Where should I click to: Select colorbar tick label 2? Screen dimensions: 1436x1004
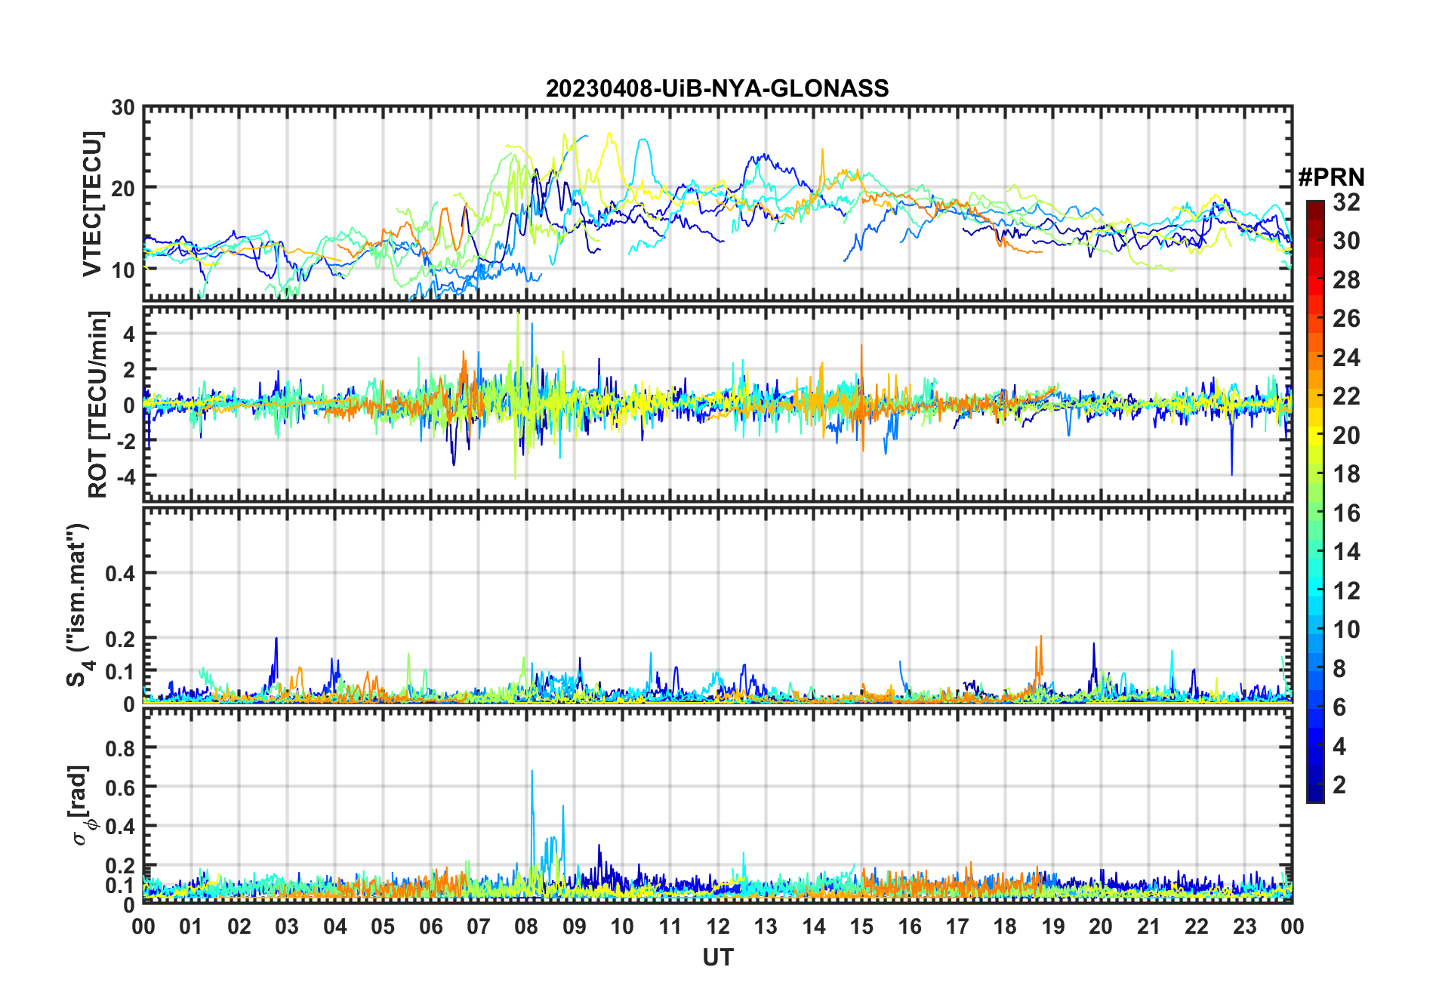pyautogui.click(x=1339, y=785)
